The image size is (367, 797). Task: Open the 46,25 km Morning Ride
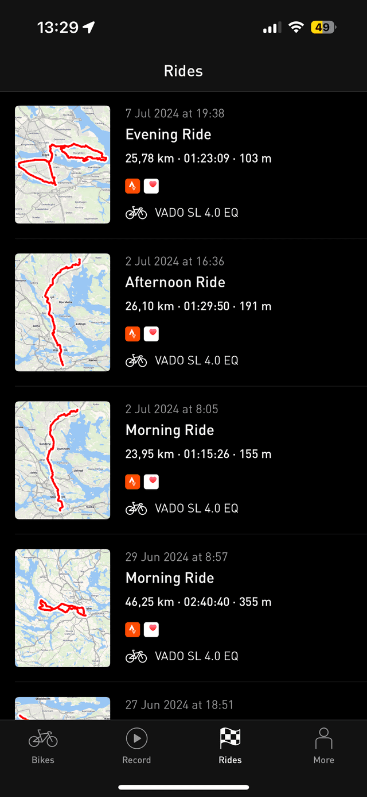(x=169, y=577)
